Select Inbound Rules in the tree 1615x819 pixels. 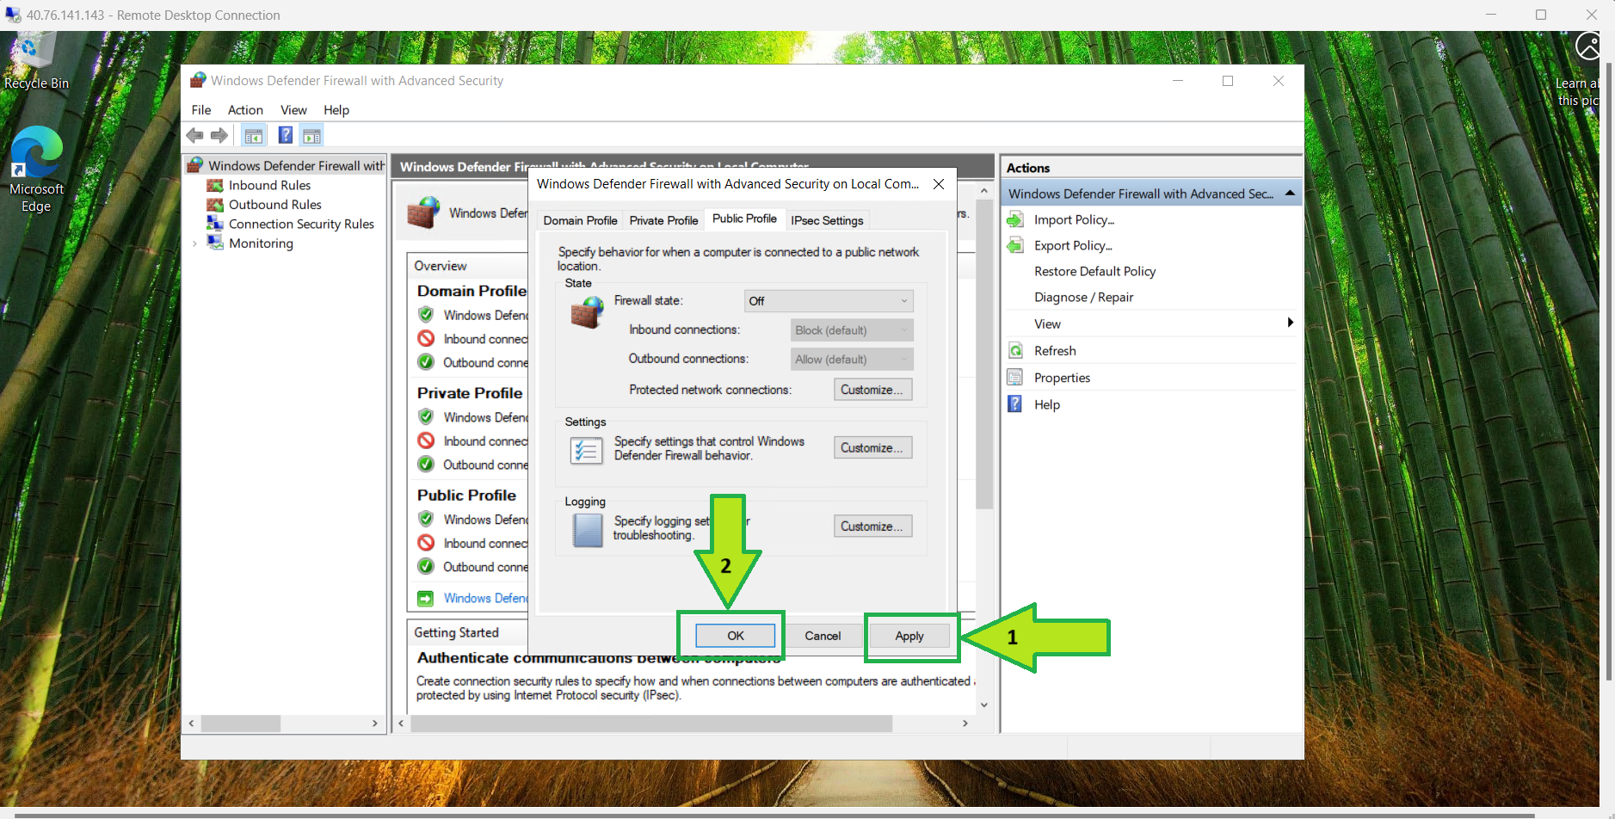tap(269, 185)
